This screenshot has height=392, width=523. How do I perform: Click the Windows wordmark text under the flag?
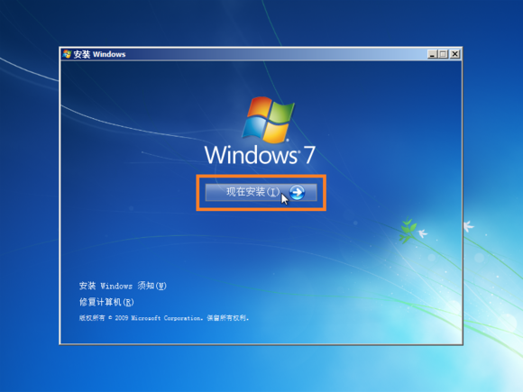(252, 155)
